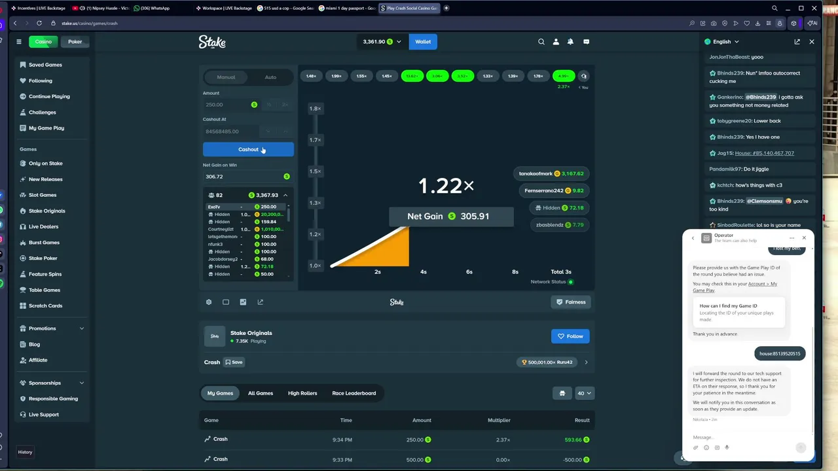Click the browser address bar
The image size is (838, 471).
click(x=367, y=23)
